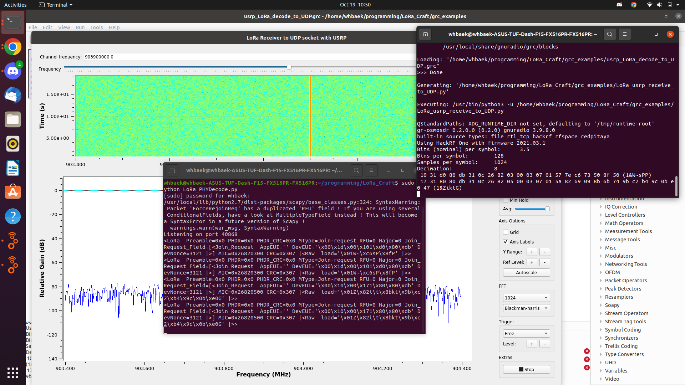Click the search icon in the top terminal
This screenshot has height=385, width=685.
coord(609,34)
